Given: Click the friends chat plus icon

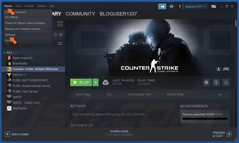Looking at the screenshot, I should tap(229, 134).
